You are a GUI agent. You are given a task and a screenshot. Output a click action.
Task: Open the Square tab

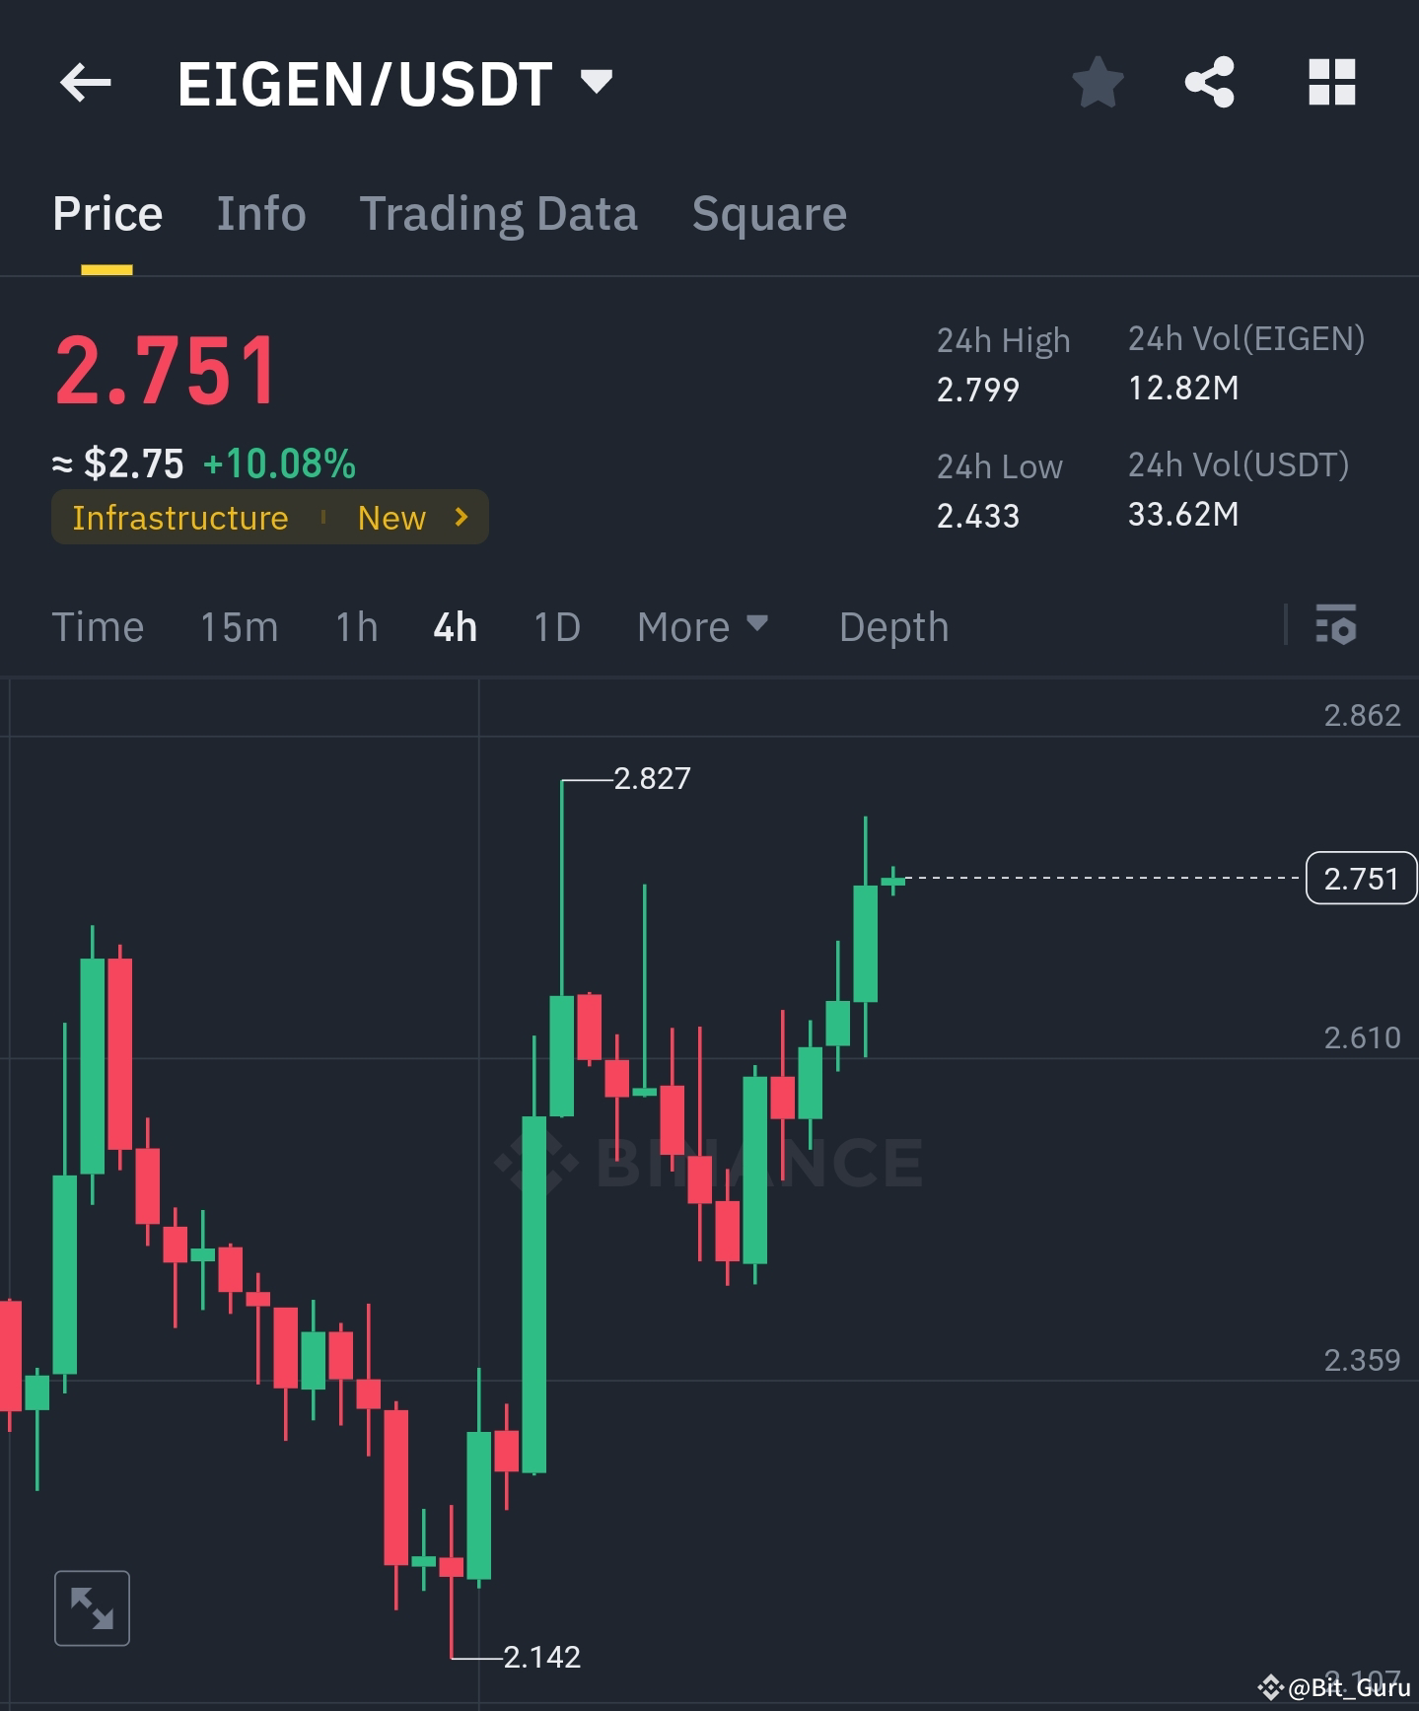(x=768, y=213)
